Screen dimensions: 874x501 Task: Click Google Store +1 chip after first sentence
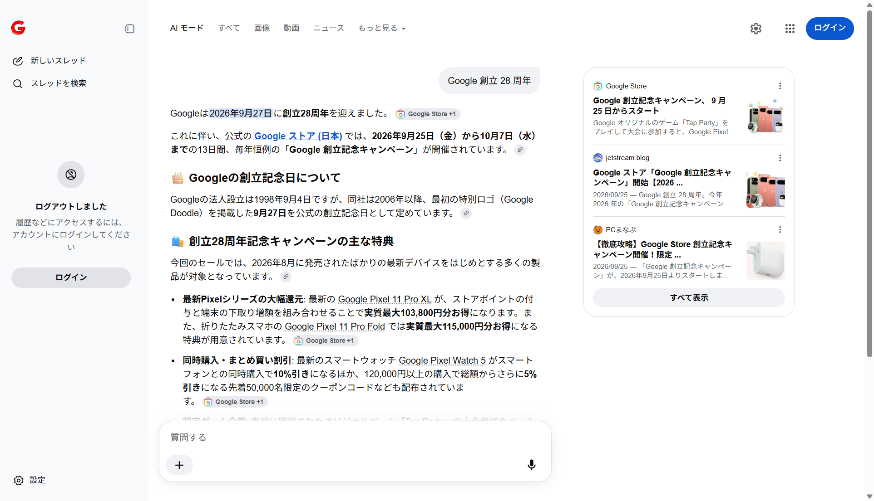(428, 114)
